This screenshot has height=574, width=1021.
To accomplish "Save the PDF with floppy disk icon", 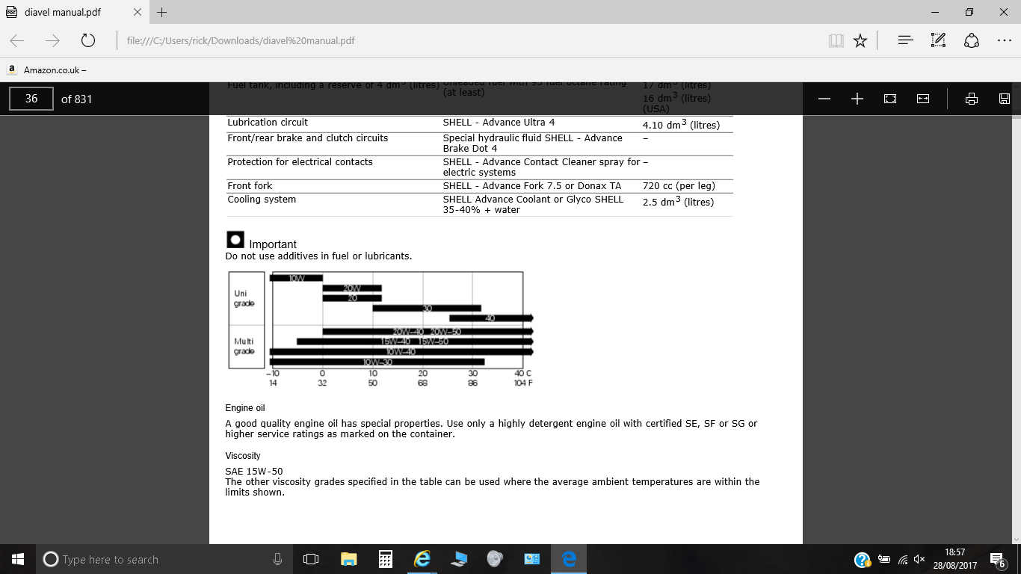I will (x=1005, y=99).
